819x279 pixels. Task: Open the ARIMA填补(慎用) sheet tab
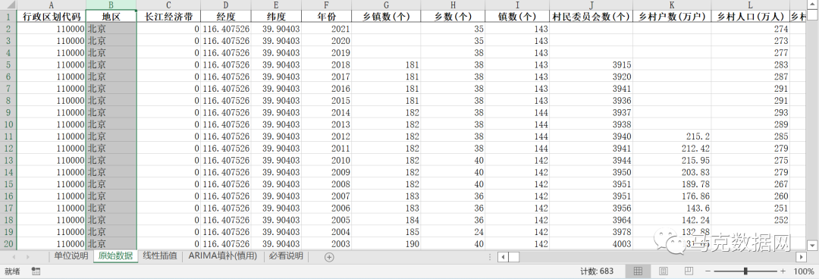tap(223, 256)
